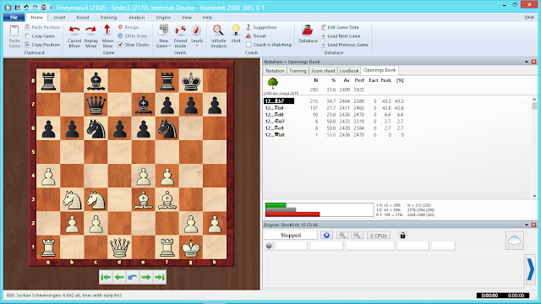
Task: Click the Friend mode icon
Action: [180, 30]
